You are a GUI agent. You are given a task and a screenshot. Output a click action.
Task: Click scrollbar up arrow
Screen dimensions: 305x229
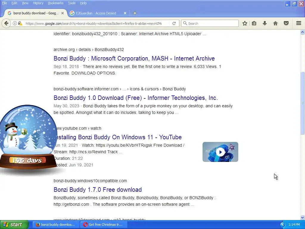[303, 32]
